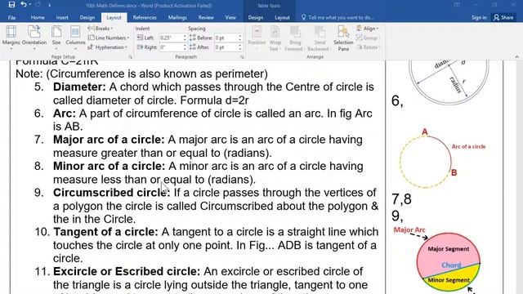
Task: Switch to the View tab
Action: (230, 17)
